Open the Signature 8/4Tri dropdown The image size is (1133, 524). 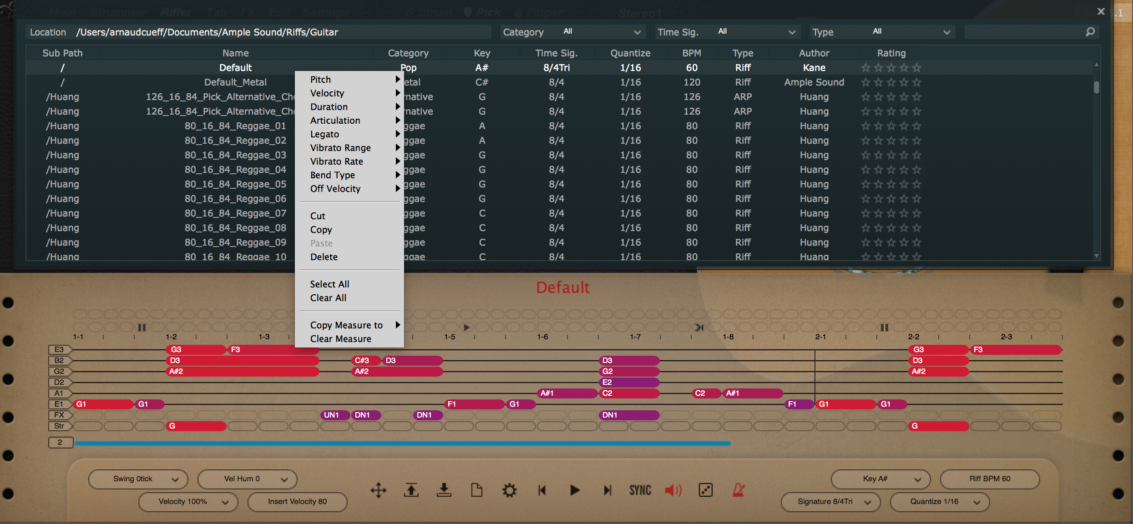(830, 502)
